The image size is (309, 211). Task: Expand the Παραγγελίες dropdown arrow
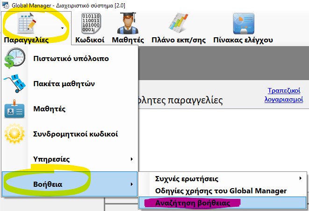[63, 28]
